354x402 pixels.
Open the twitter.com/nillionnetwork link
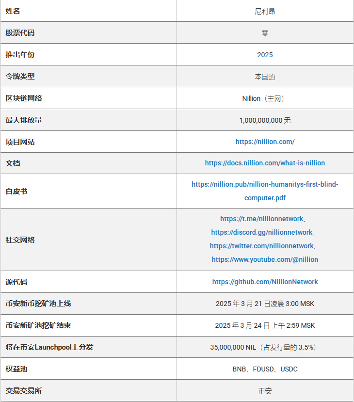pos(262,246)
